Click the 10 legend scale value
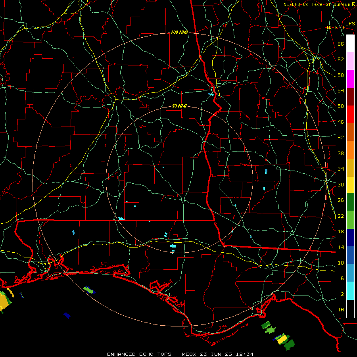 pos(341,263)
